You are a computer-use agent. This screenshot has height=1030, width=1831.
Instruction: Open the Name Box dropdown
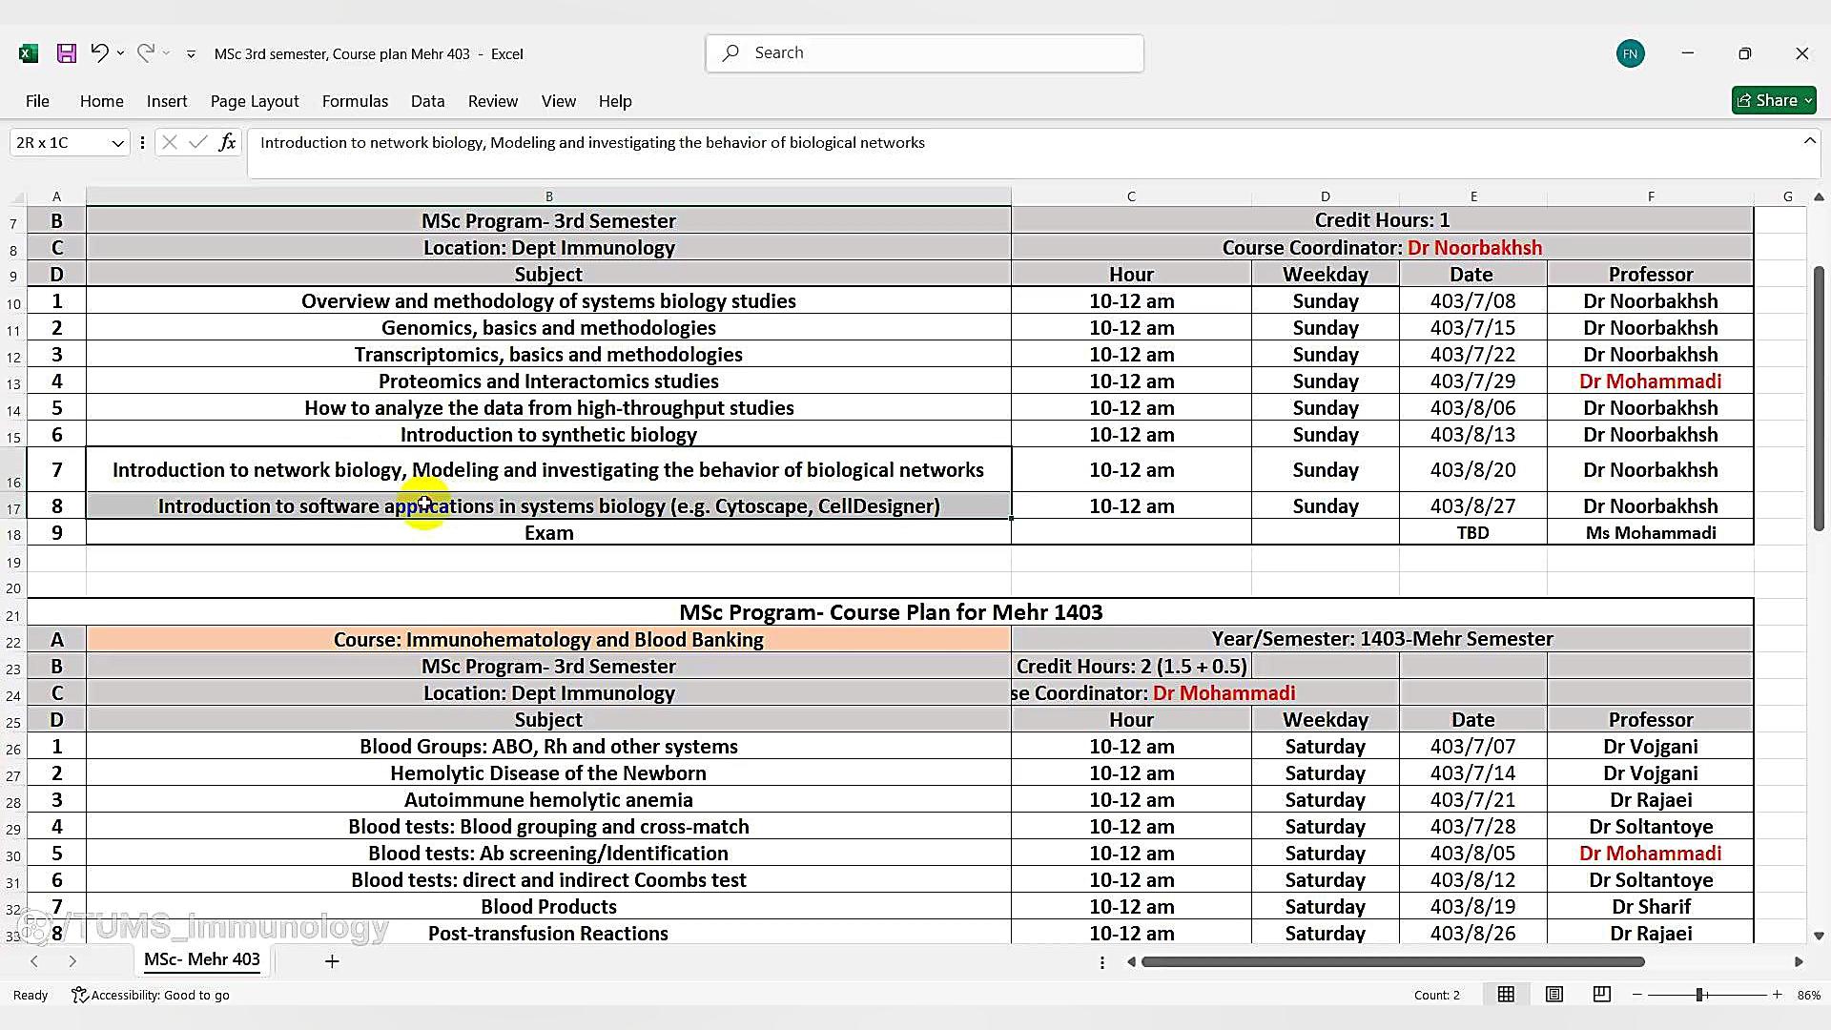pos(117,143)
